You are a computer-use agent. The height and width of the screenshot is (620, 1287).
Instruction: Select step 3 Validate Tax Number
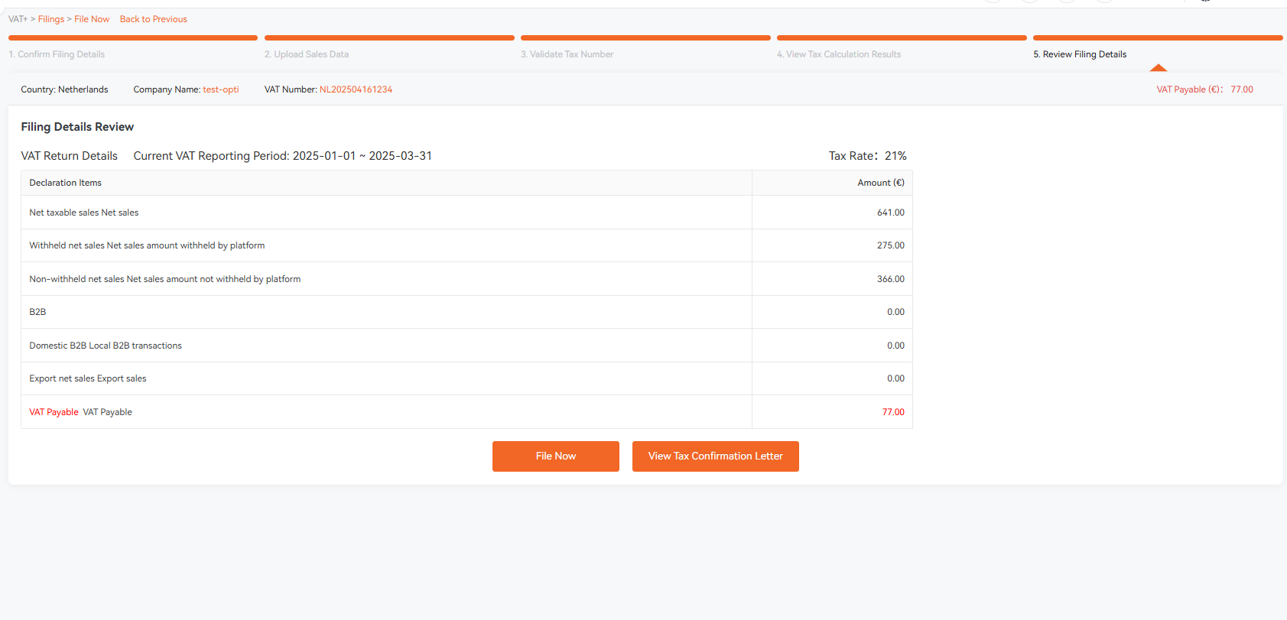coord(567,54)
